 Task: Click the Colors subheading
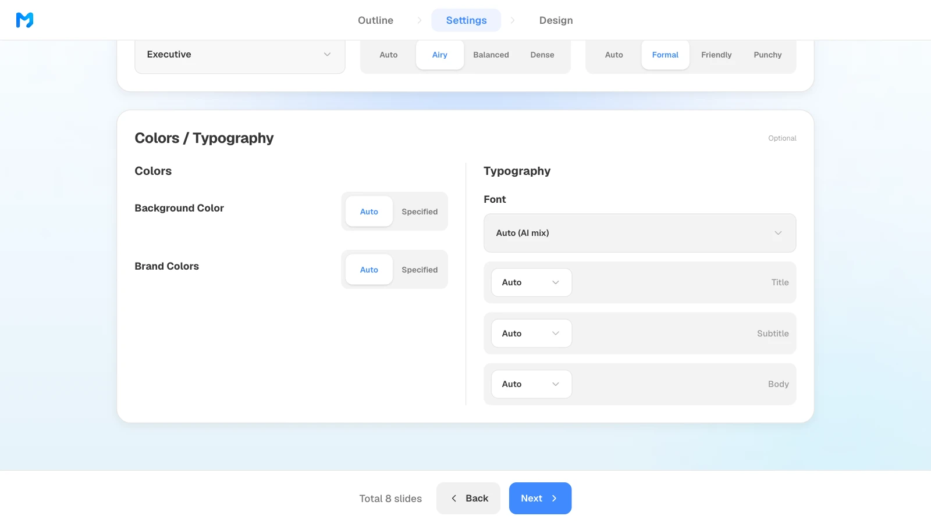(153, 171)
